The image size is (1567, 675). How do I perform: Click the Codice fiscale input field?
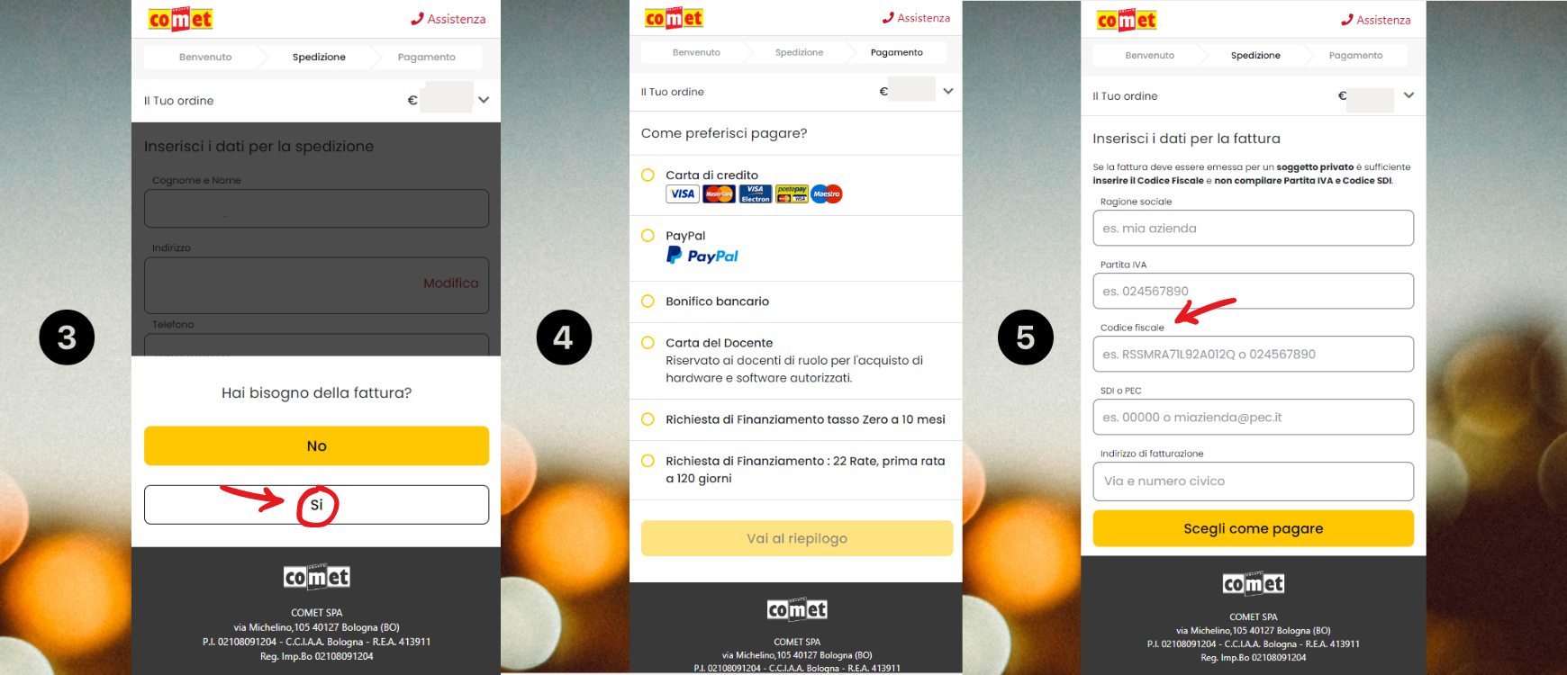click(1253, 354)
